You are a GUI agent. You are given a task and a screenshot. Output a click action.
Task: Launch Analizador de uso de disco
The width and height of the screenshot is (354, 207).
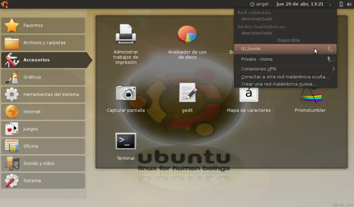[x=187, y=34]
